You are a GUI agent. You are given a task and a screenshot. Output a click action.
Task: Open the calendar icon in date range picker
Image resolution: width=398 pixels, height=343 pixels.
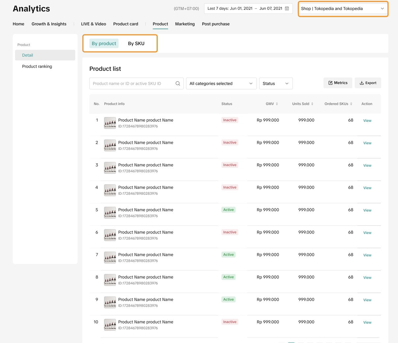pyautogui.click(x=287, y=9)
